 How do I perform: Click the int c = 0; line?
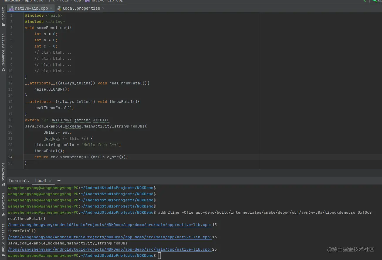tap(46, 46)
